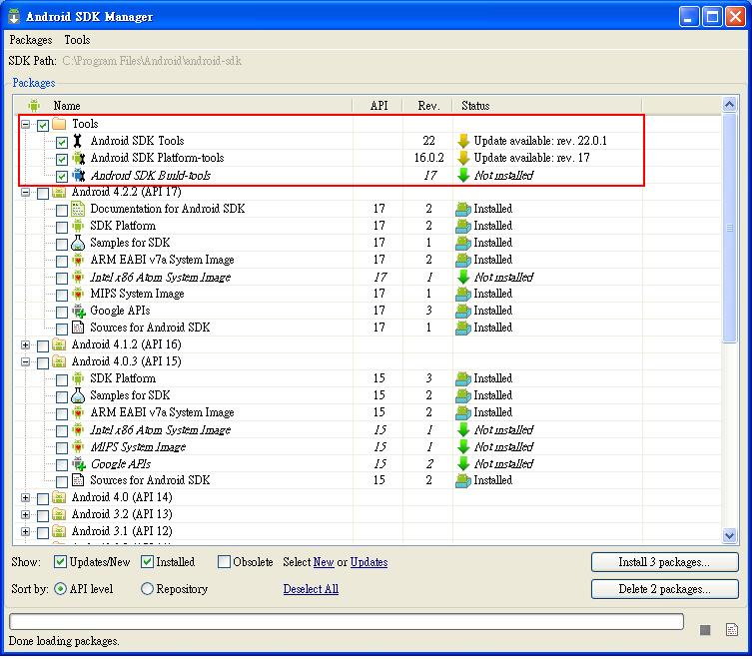Click the Status column header
752x659 pixels.
[546, 106]
